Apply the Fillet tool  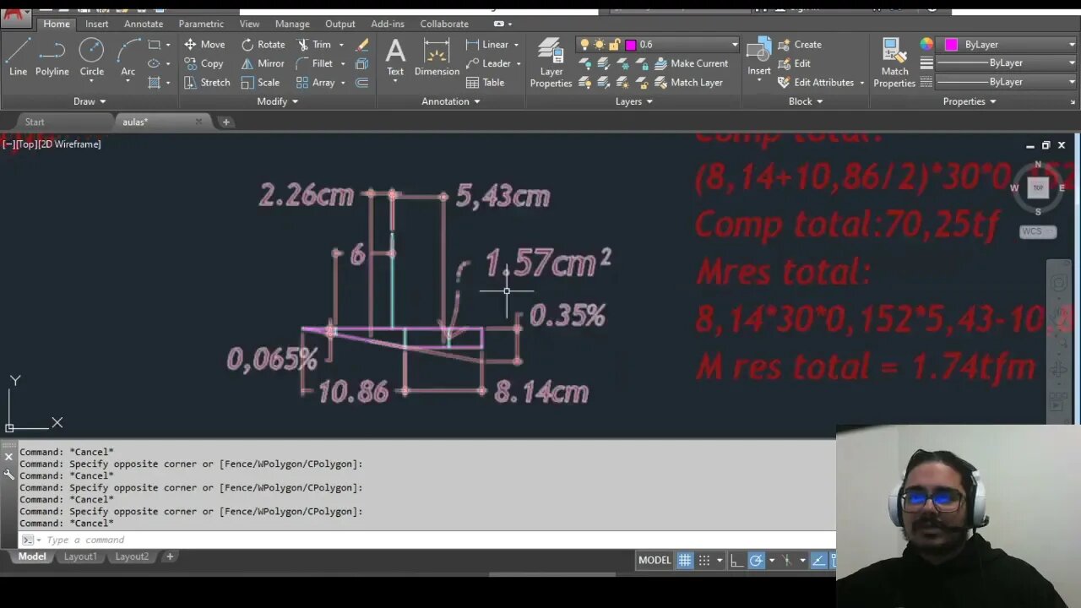tap(314, 63)
